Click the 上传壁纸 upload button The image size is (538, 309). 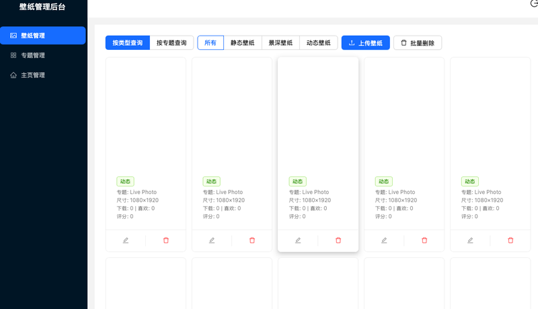(x=365, y=43)
